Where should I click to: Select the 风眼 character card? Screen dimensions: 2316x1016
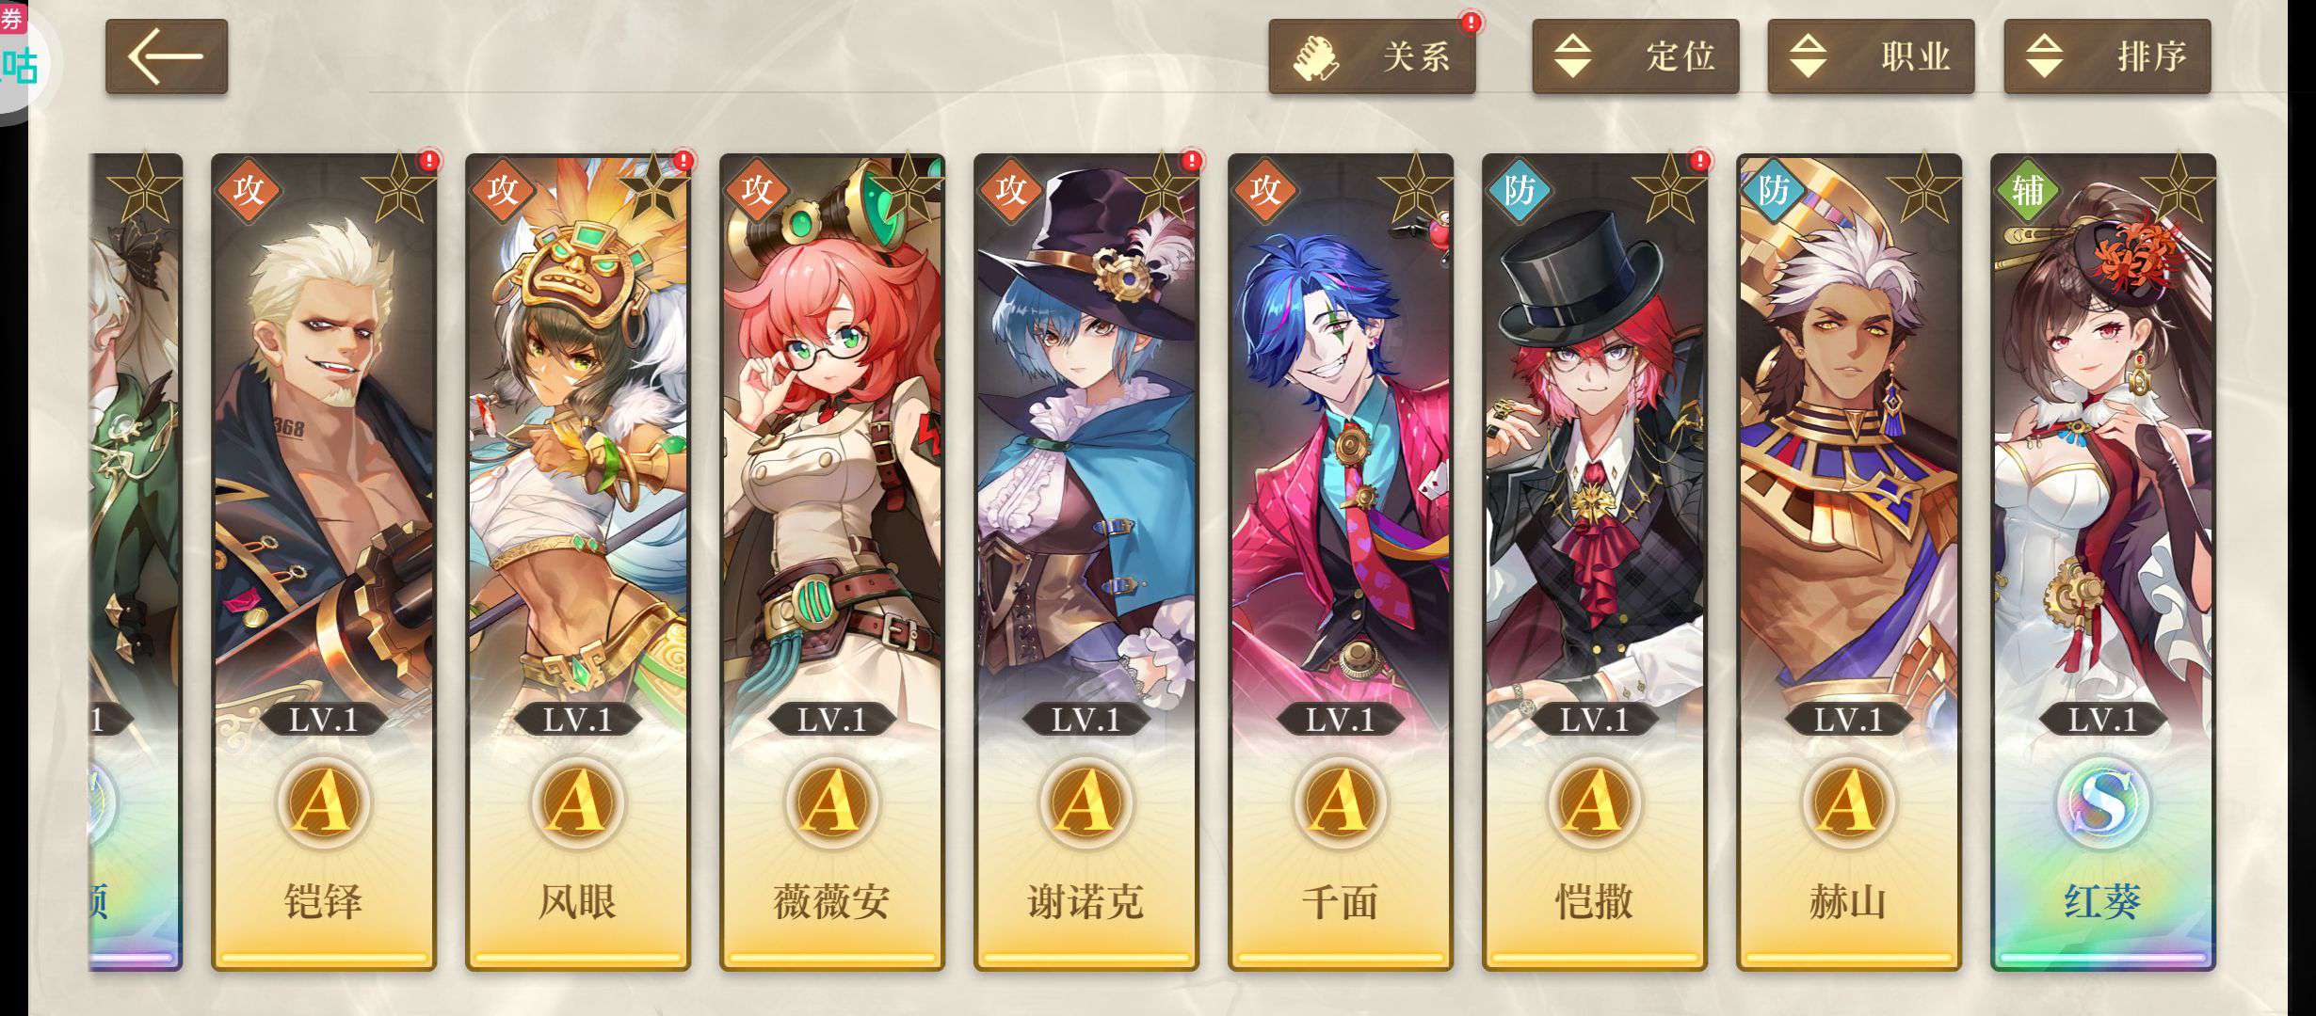pos(578,562)
